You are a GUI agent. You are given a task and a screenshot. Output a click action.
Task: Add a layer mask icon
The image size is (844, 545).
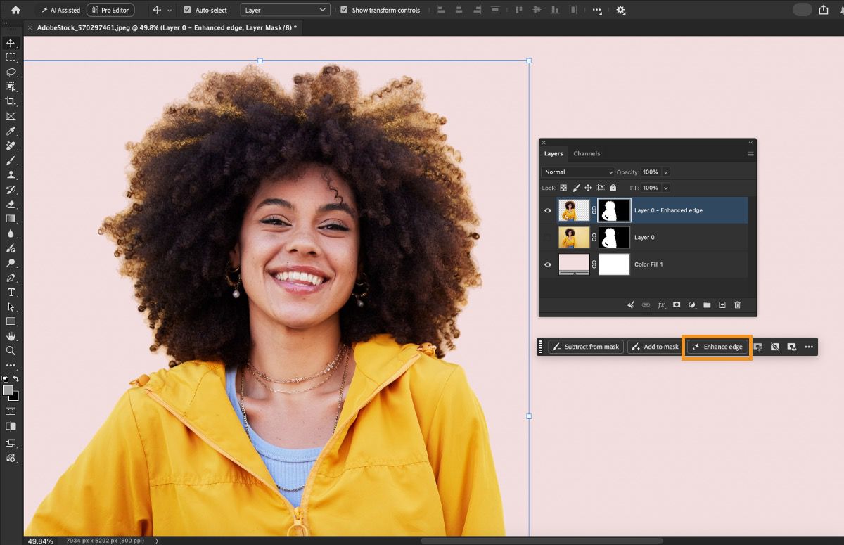click(x=677, y=305)
